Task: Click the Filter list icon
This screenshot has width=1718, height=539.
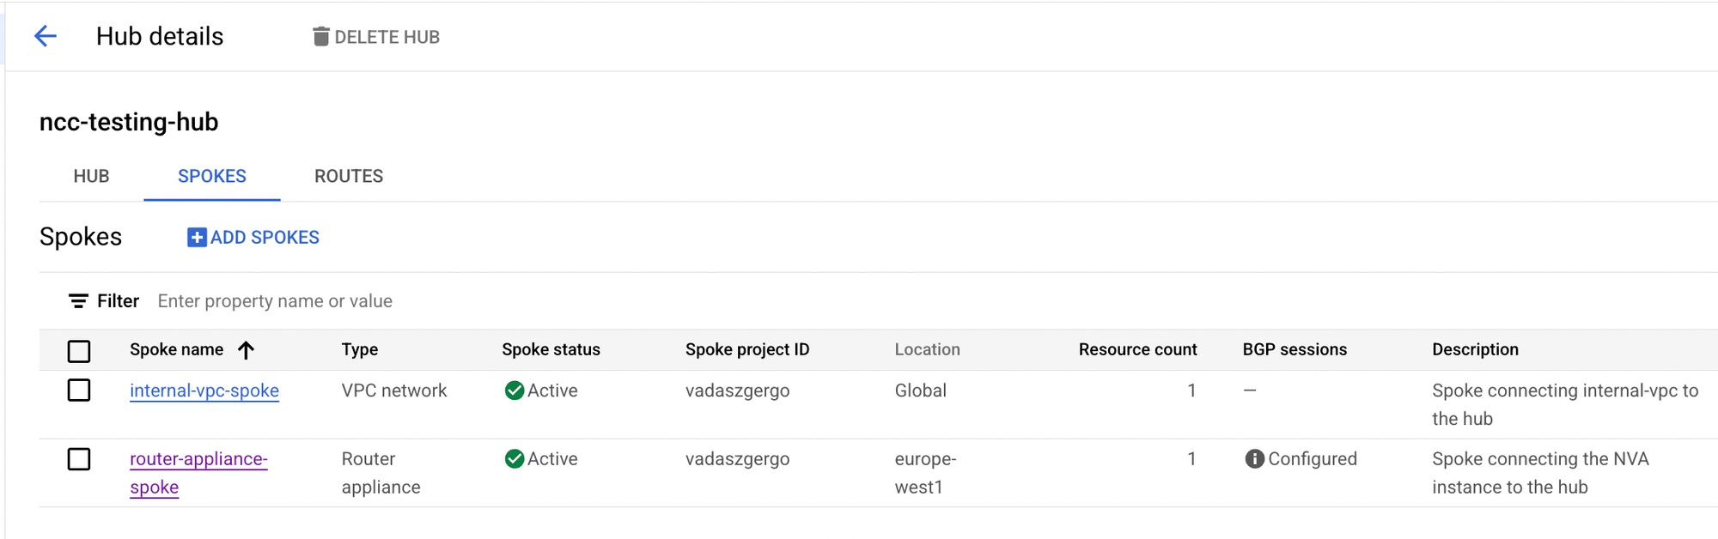Action: click(78, 301)
